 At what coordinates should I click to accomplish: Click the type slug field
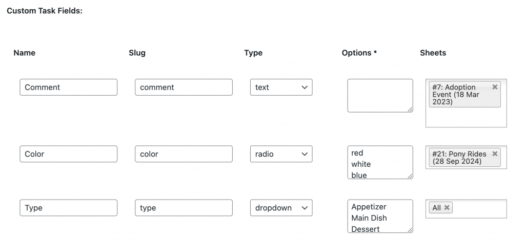(184, 208)
